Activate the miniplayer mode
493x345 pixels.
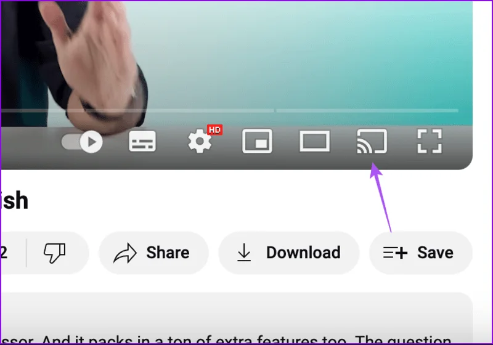257,141
